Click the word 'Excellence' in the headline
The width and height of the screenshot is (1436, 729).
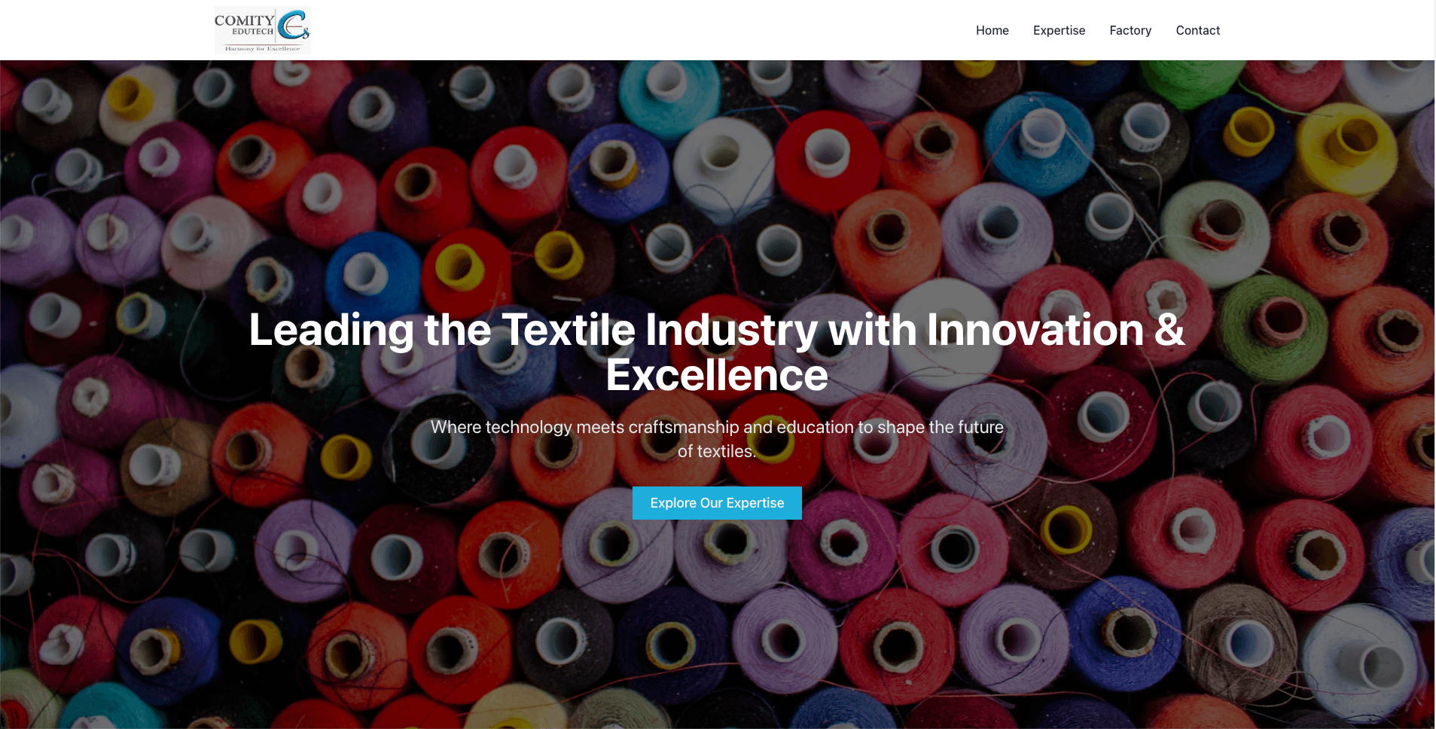pos(717,375)
